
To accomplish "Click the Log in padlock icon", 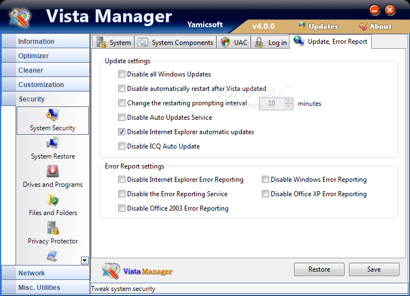I will pos(259,42).
